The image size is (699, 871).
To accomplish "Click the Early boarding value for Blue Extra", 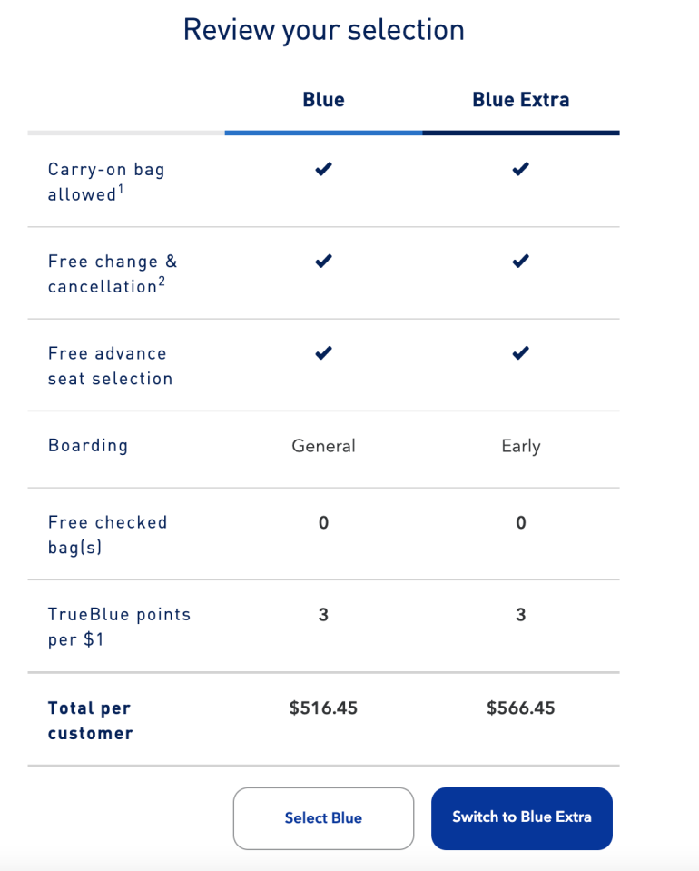I will [x=520, y=446].
